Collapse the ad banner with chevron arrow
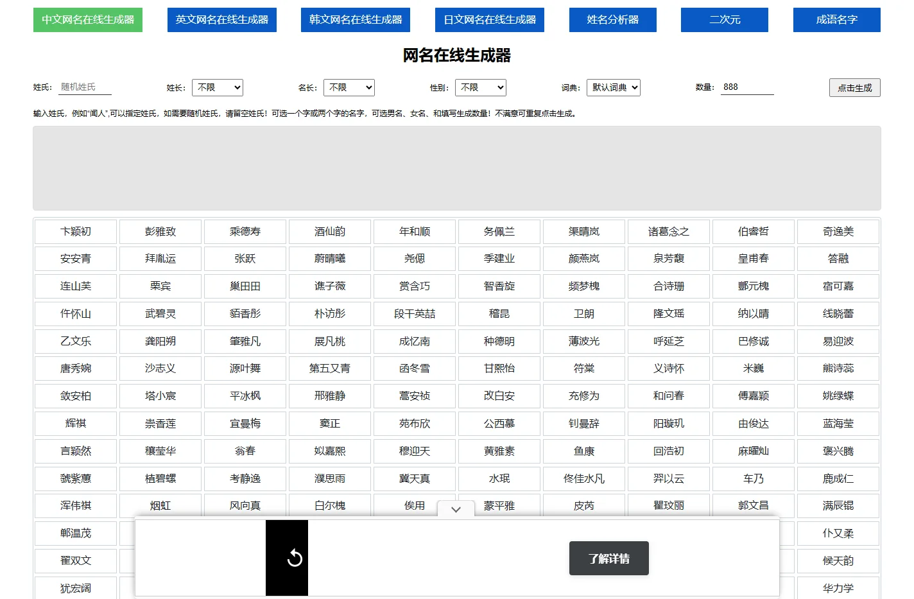The height and width of the screenshot is (599, 914). 456,509
